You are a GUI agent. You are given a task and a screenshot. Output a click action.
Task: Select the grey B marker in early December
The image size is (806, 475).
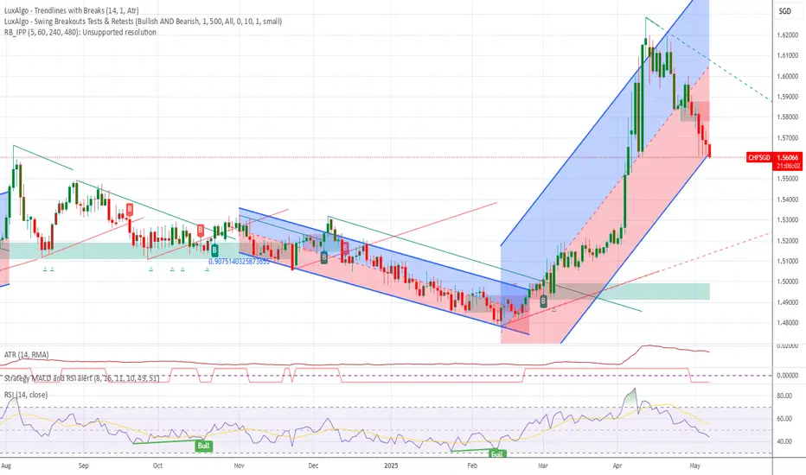point(323,257)
